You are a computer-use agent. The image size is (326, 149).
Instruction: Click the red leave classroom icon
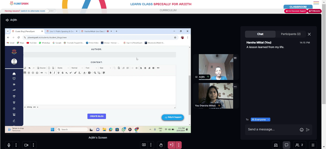[x=171, y=145]
